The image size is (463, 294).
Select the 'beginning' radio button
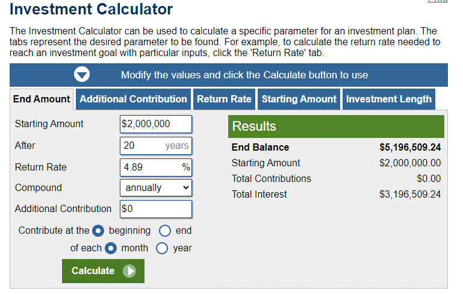[x=98, y=231]
